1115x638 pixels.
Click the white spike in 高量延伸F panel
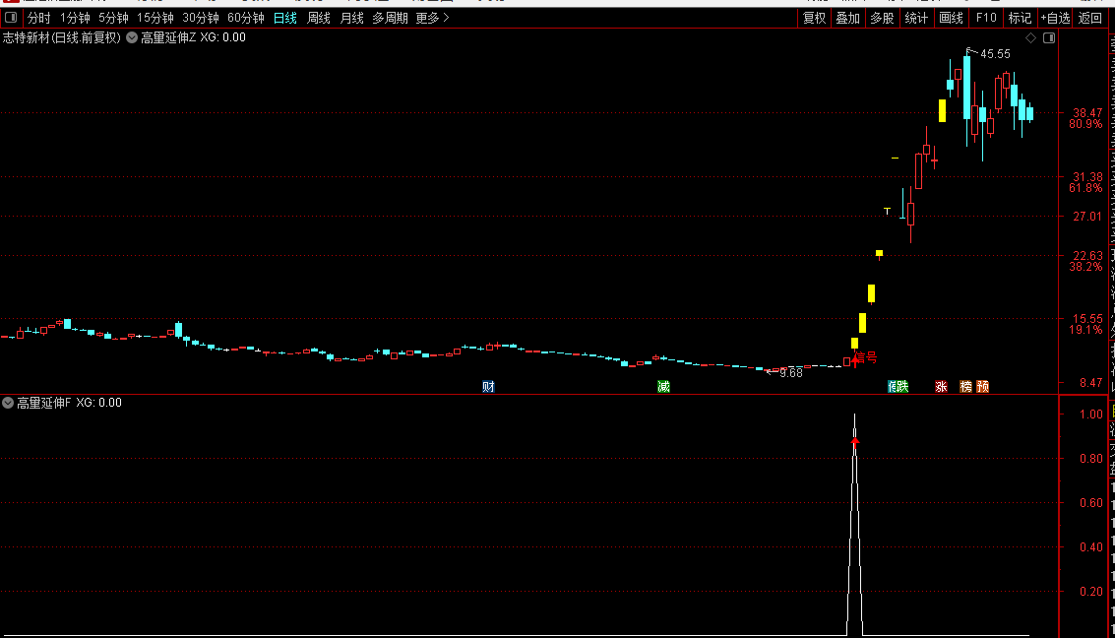pos(855,527)
